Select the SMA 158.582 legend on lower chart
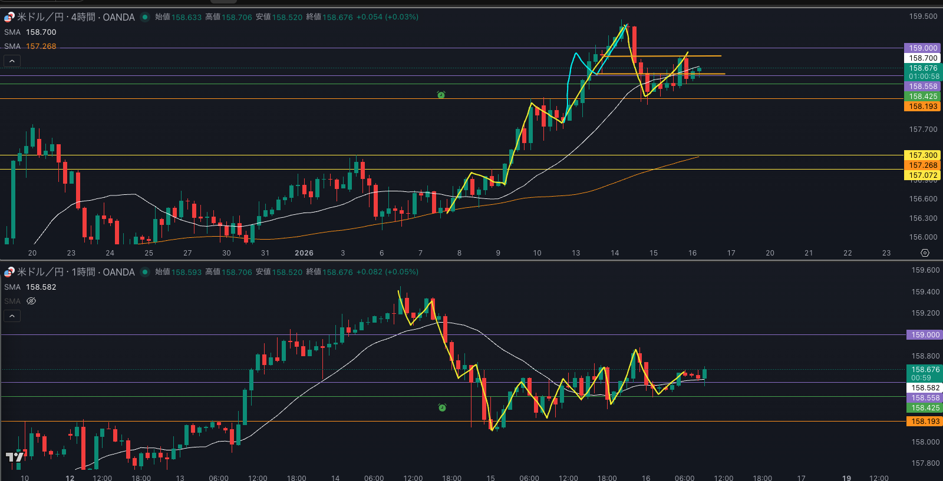 pos(30,287)
